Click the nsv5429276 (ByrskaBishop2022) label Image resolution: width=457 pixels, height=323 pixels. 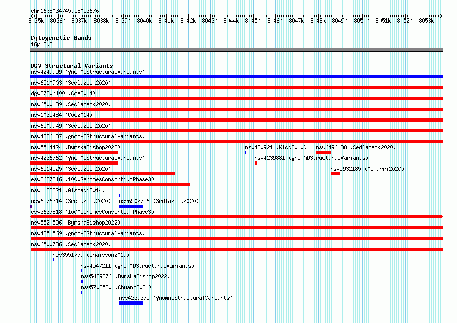click(x=125, y=276)
